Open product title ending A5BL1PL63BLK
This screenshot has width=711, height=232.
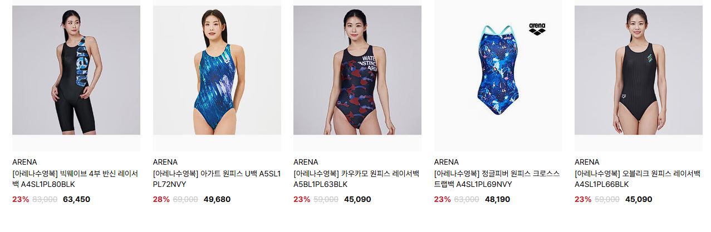click(x=357, y=179)
